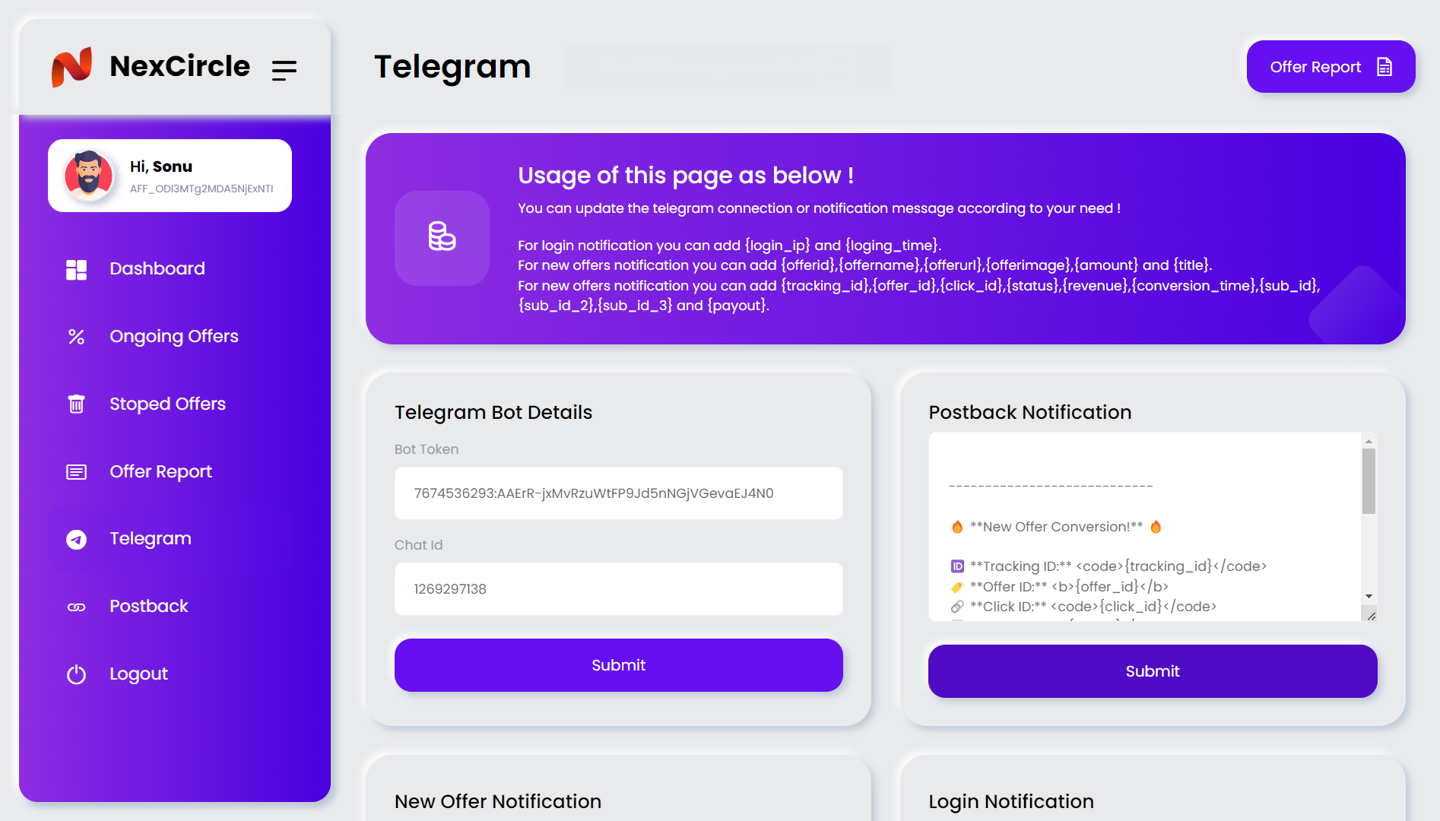Click the Postback link chain icon
The image size is (1440, 821).
click(x=76, y=607)
